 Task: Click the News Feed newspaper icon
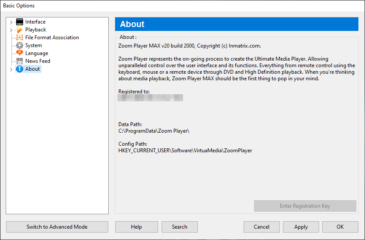tap(20, 61)
